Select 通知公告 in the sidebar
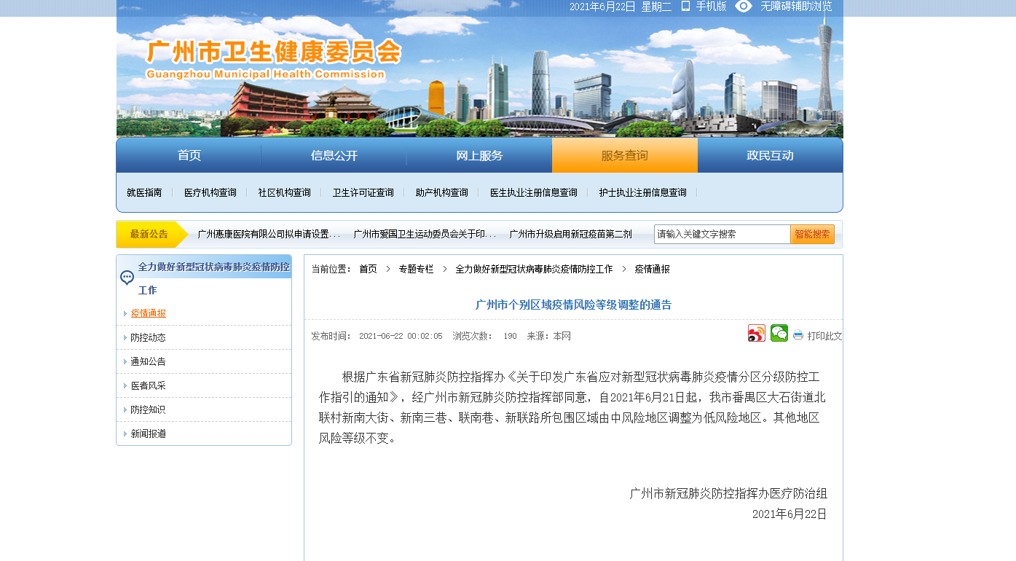Viewport: 1016px width, 561px height. pyautogui.click(x=149, y=362)
